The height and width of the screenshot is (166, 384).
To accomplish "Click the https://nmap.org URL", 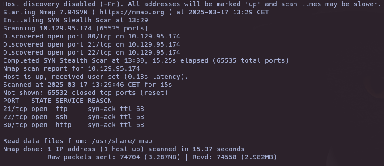I will click(132, 12).
